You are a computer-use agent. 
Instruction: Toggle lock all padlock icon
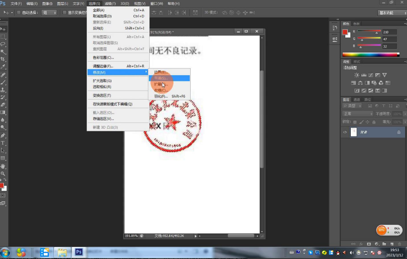[x=374, y=122]
